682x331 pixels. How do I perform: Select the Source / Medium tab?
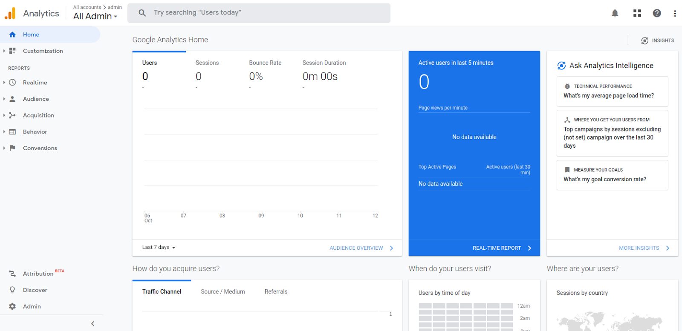coord(223,292)
